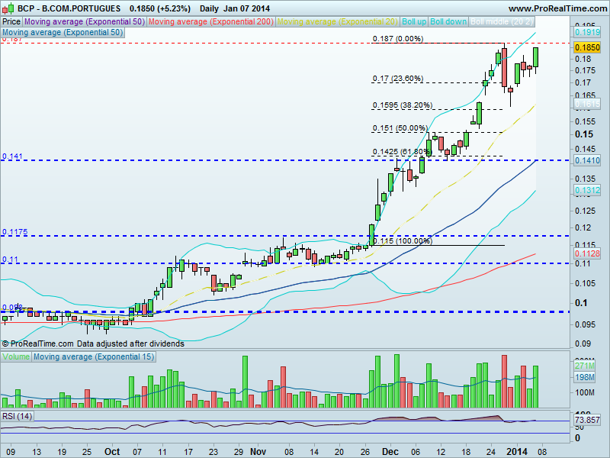
Task: Select the Boll down label
Action: [x=448, y=22]
